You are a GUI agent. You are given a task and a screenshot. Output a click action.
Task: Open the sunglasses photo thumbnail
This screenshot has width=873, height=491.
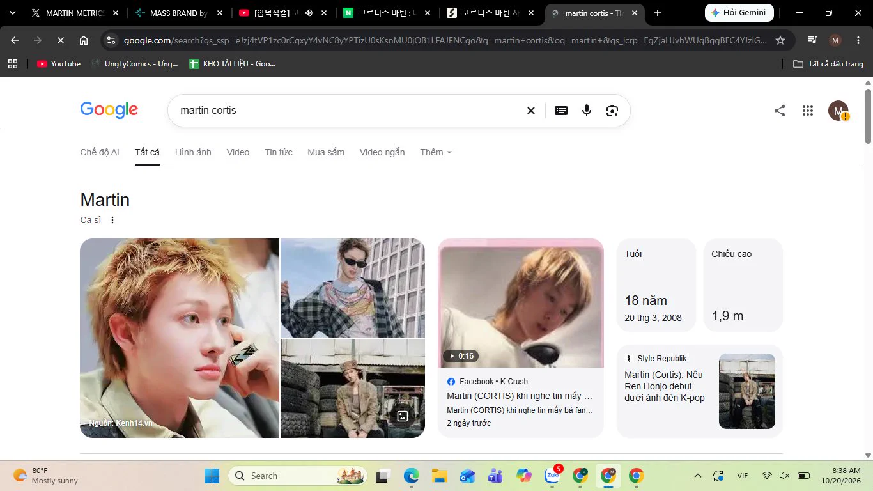353,288
